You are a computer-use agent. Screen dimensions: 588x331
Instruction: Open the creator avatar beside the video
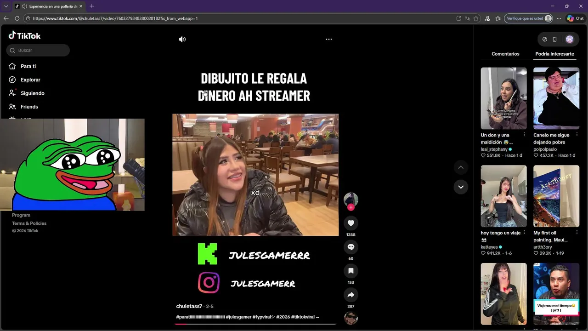point(351,200)
